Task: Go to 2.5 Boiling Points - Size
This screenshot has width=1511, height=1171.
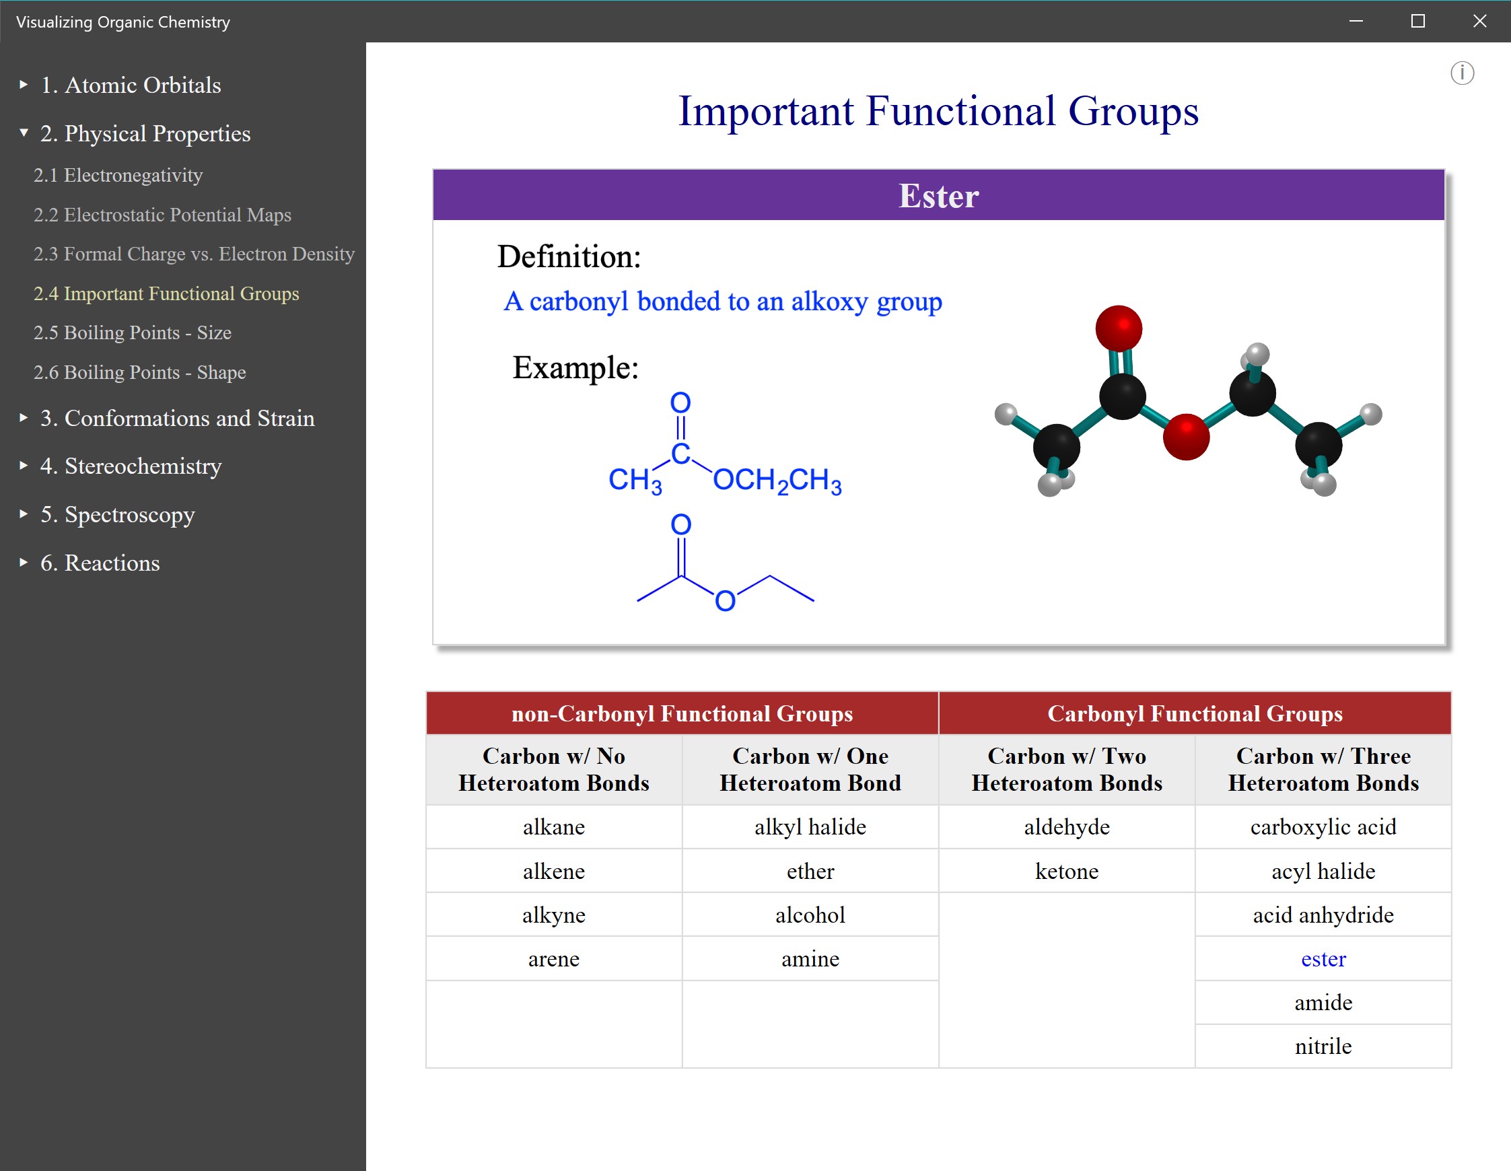Action: click(132, 332)
